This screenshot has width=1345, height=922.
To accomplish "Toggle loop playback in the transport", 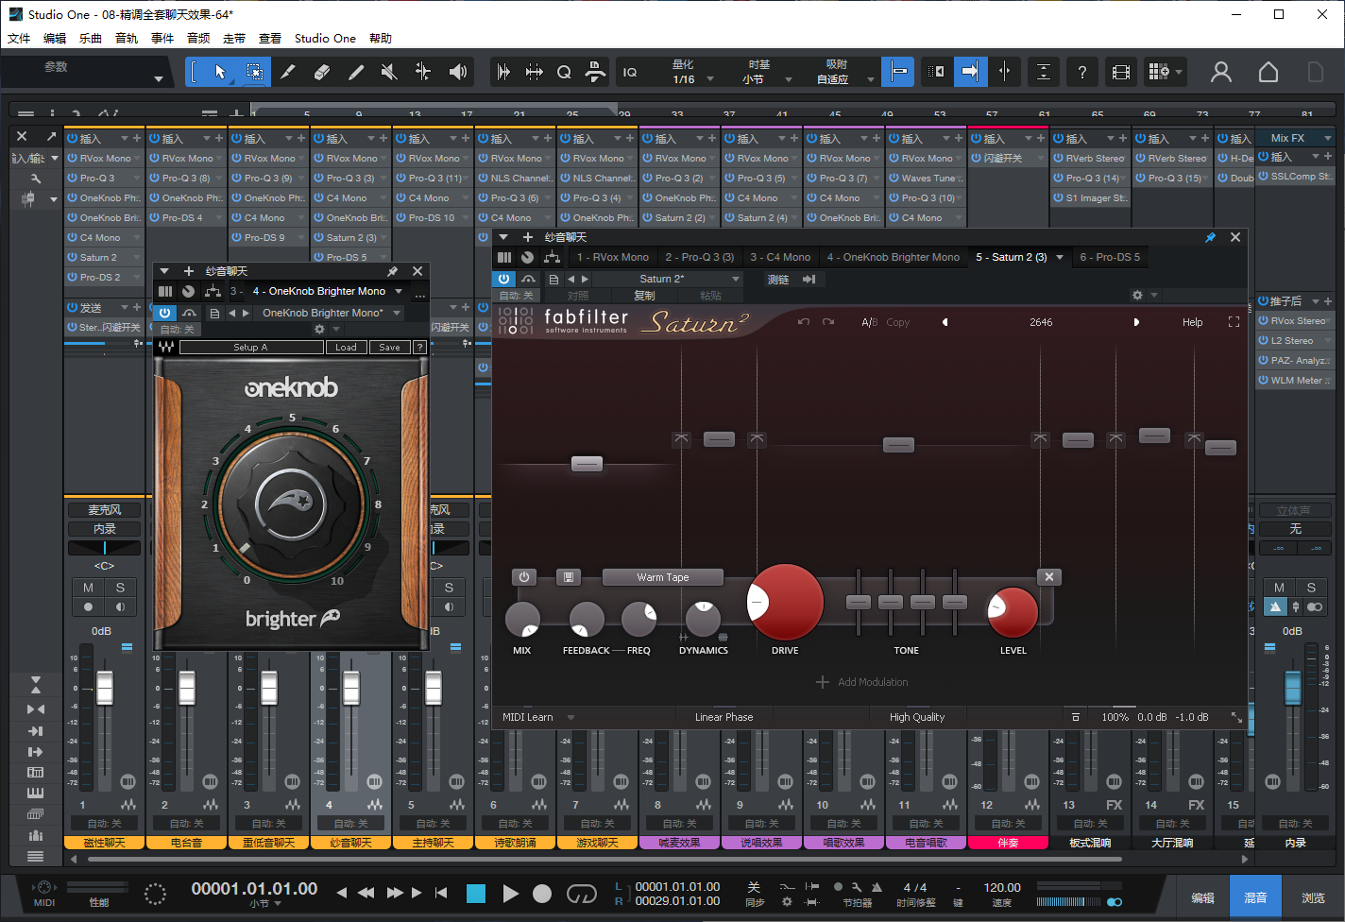I will point(581,894).
